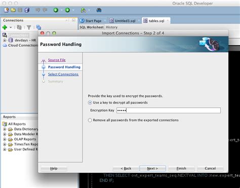The image size is (240, 188).
Task: Click the Data Dictionary folder icon
Action: point(11,129)
